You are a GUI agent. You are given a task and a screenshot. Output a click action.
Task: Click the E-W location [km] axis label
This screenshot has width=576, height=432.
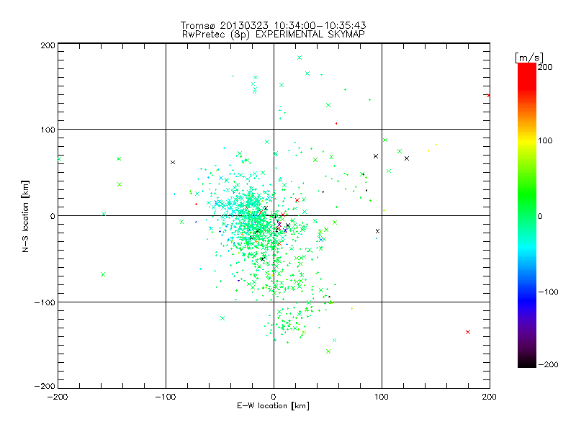tap(273, 405)
